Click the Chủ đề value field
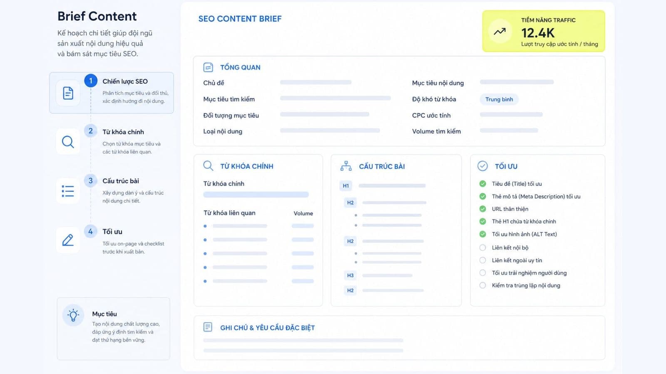 316,82
